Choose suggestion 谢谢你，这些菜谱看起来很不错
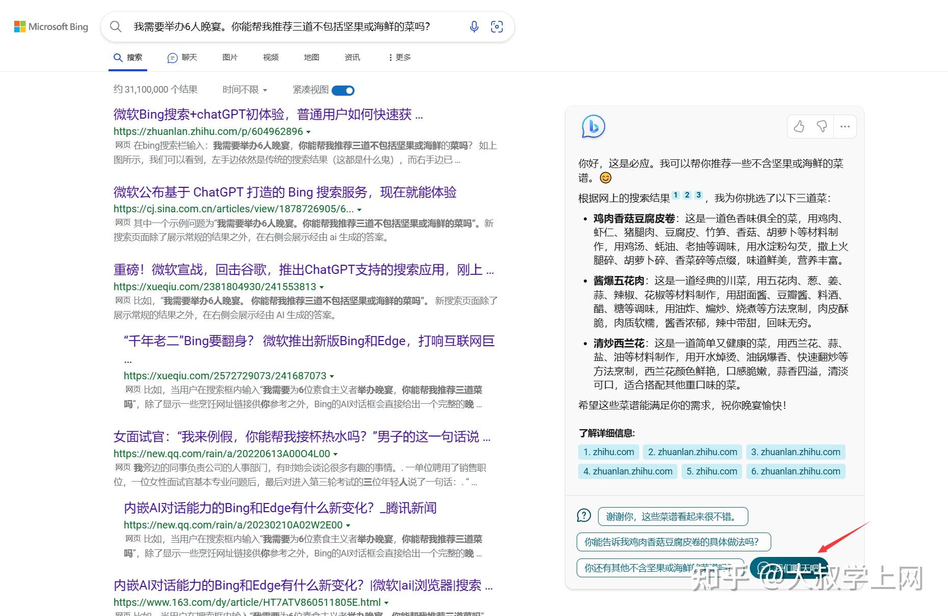The image size is (948, 616). tap(673, 517)
